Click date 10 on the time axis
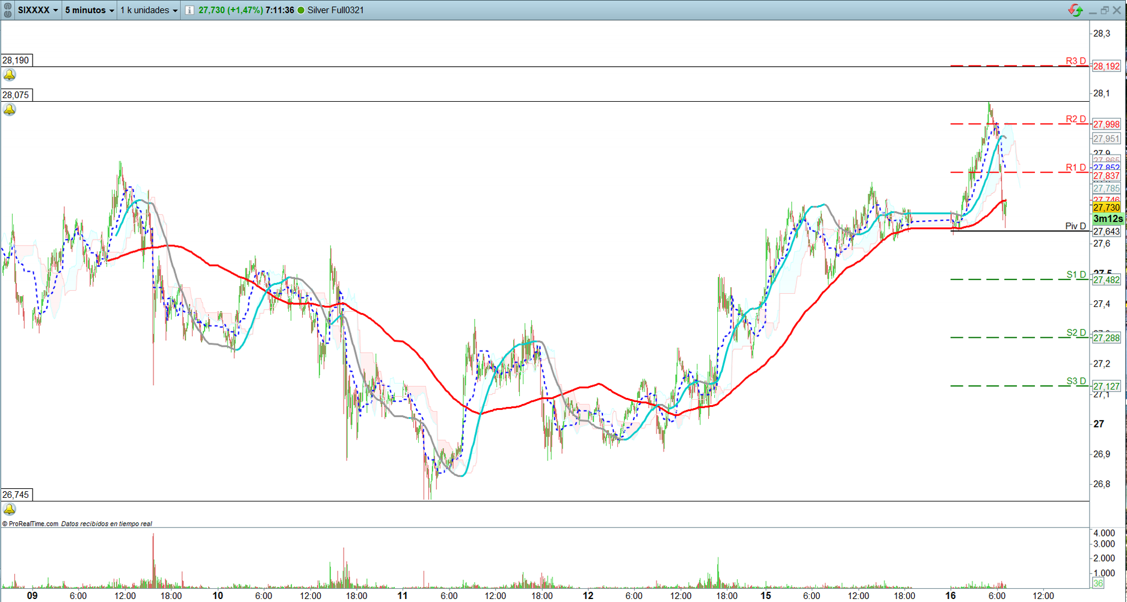 point(218,596)
